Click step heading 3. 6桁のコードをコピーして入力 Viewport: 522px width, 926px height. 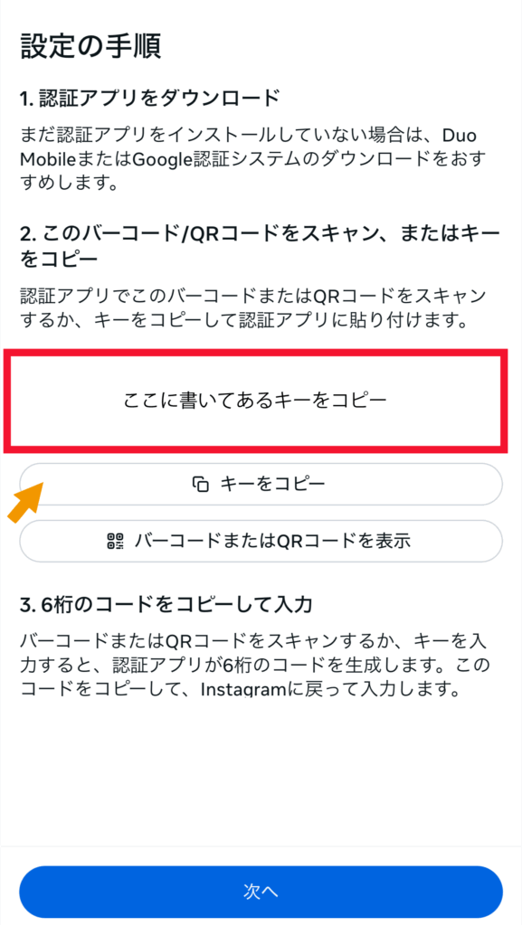point(166,605)
